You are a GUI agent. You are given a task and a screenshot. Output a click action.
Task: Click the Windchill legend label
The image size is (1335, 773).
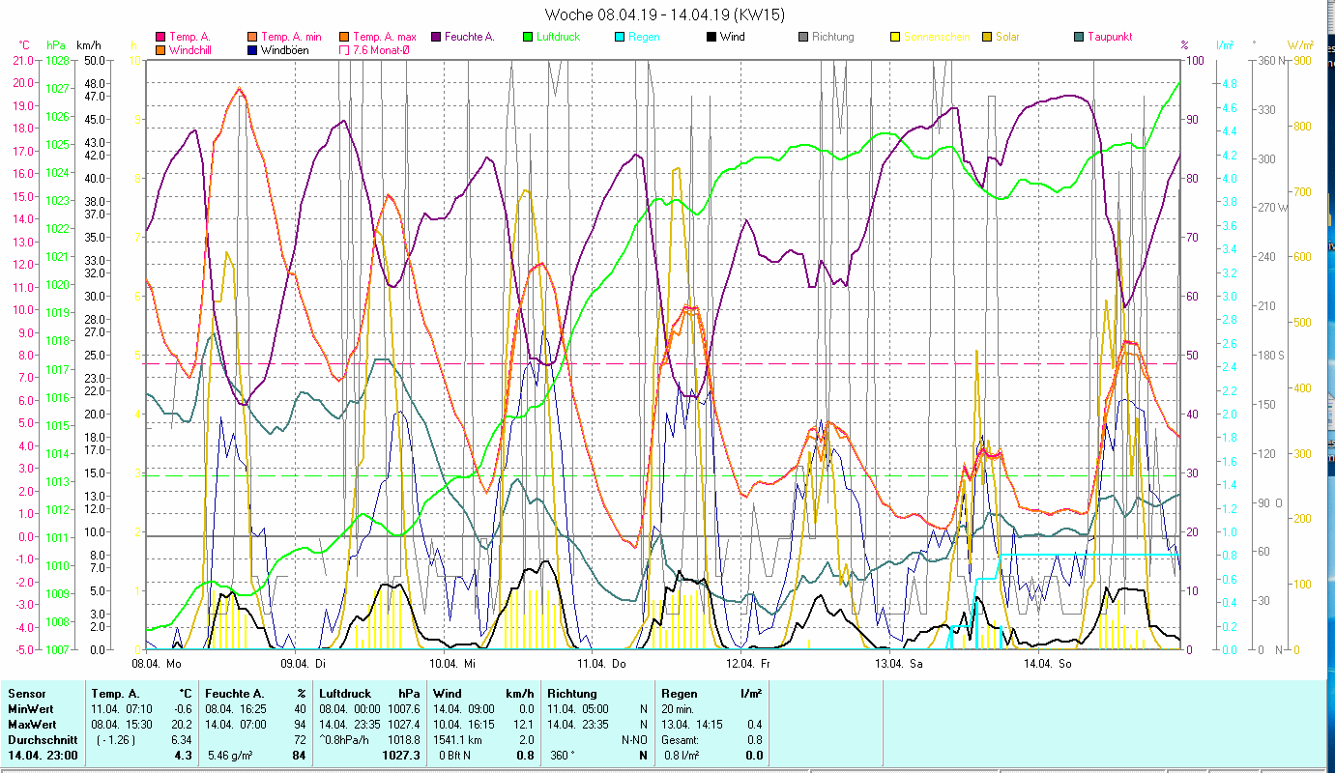(191, 50)
